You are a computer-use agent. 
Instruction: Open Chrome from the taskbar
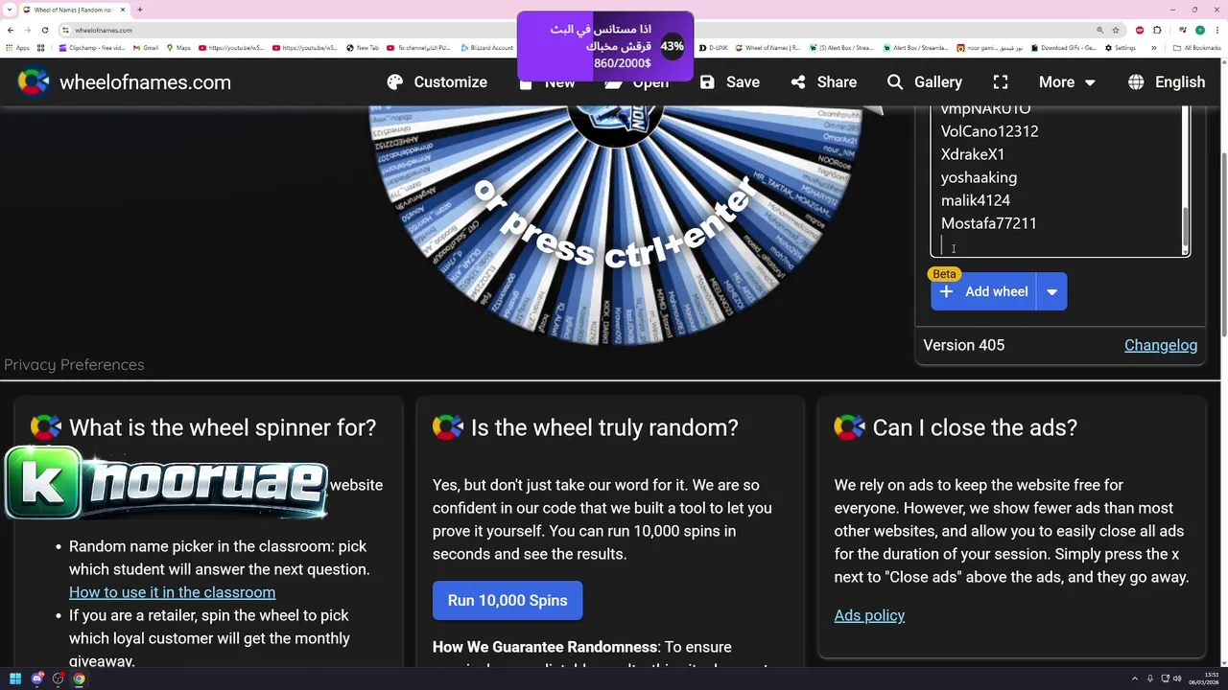[x=79, y=678]
